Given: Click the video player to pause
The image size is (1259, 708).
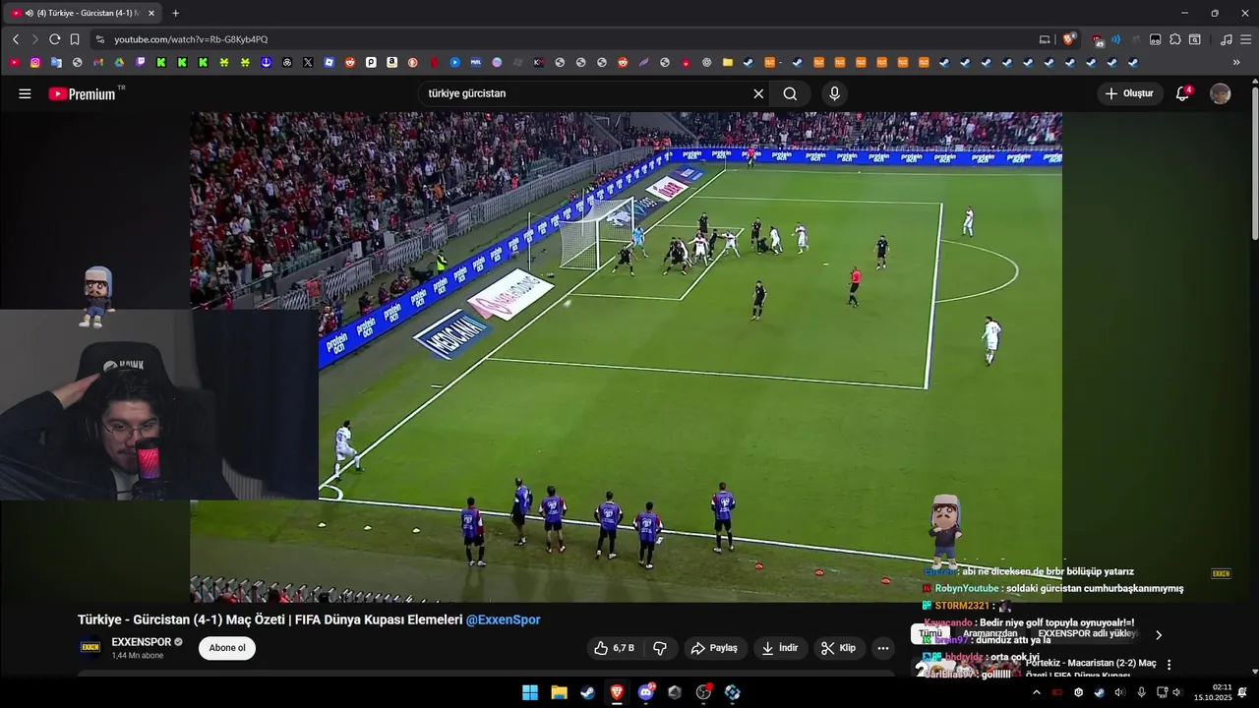Looking at the screenshot, I should pos(626,356).
